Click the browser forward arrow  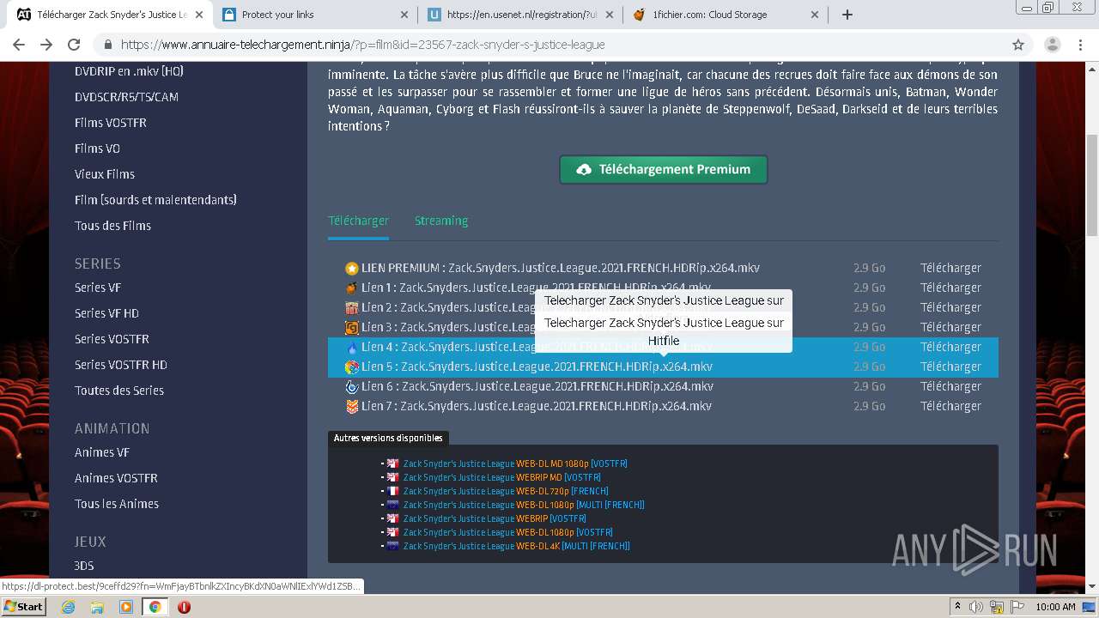46,45
